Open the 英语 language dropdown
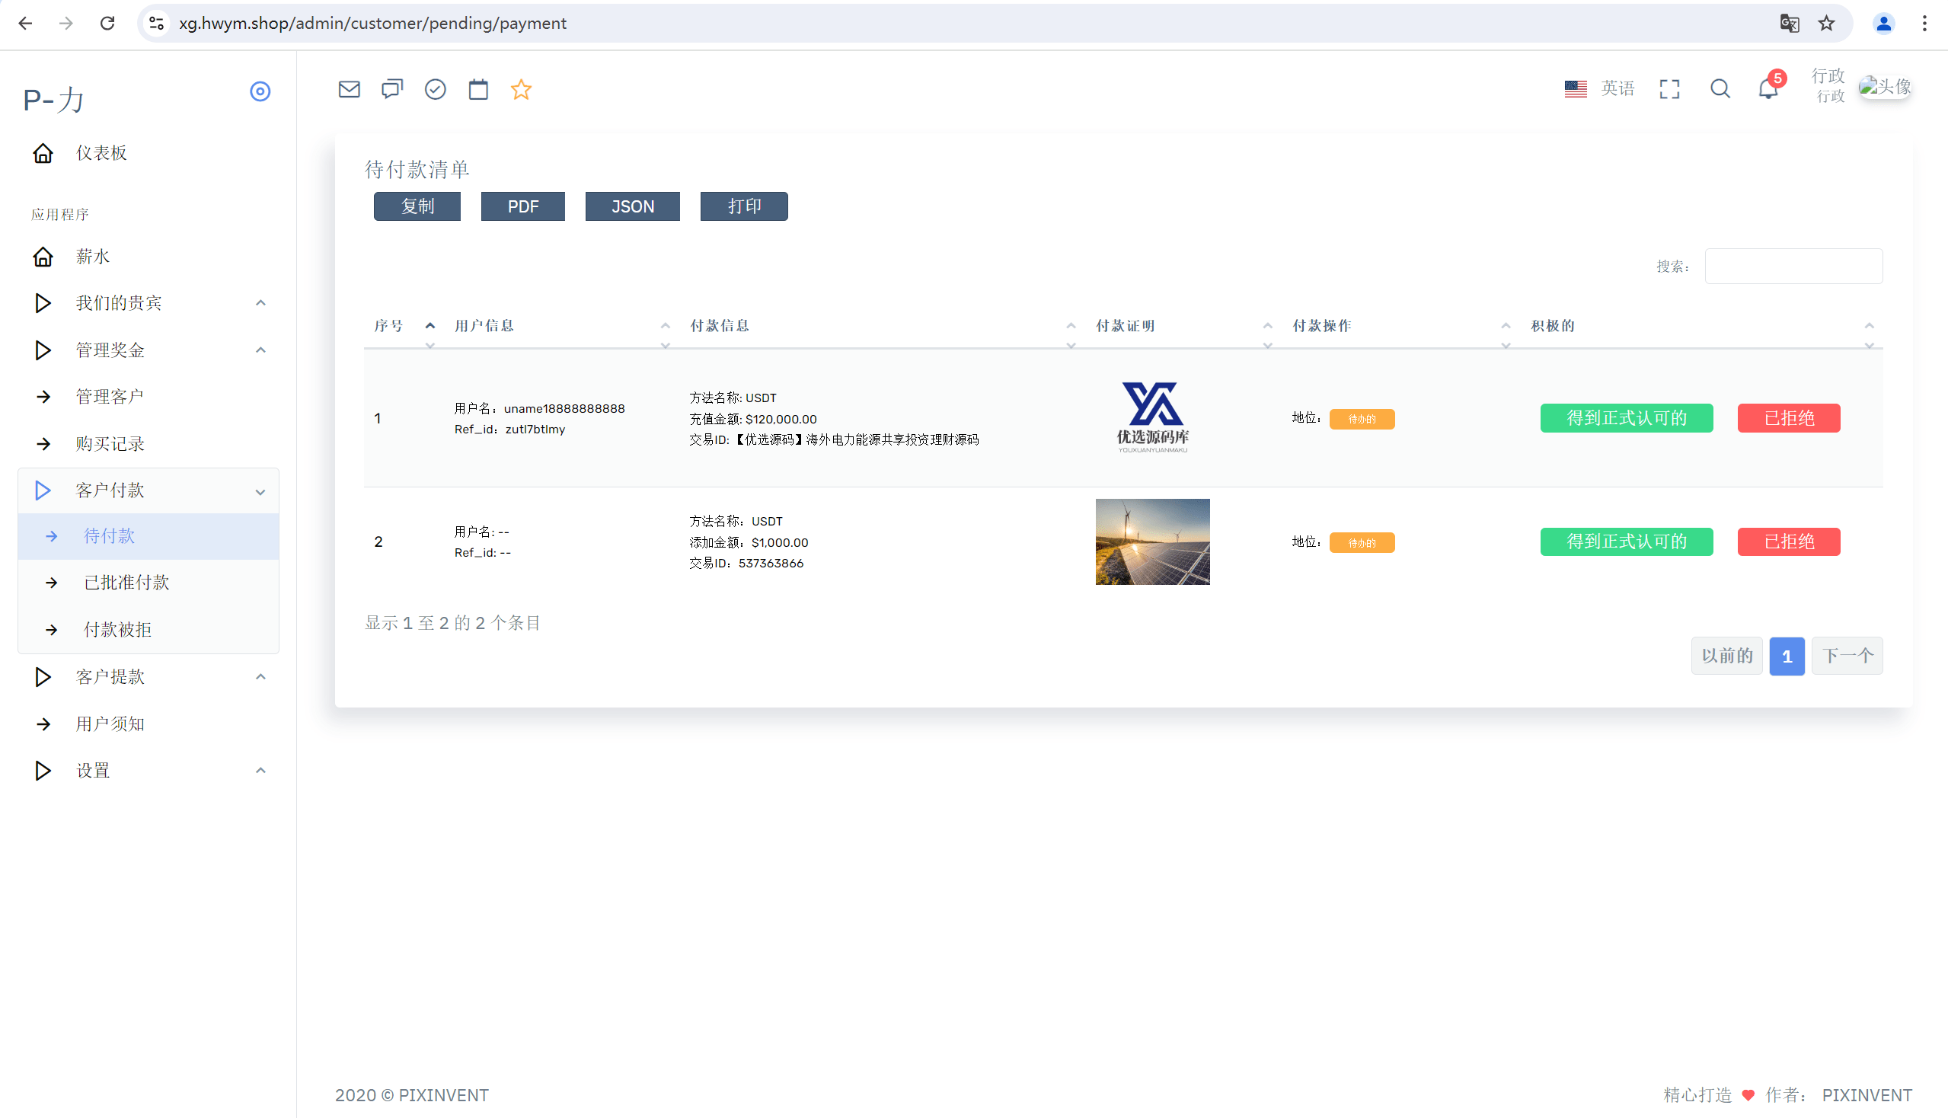 1599,89
